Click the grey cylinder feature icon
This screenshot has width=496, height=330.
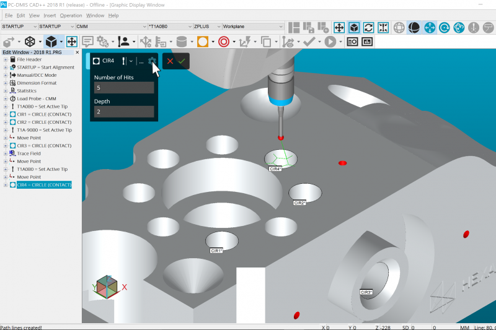tap(182, 41)
